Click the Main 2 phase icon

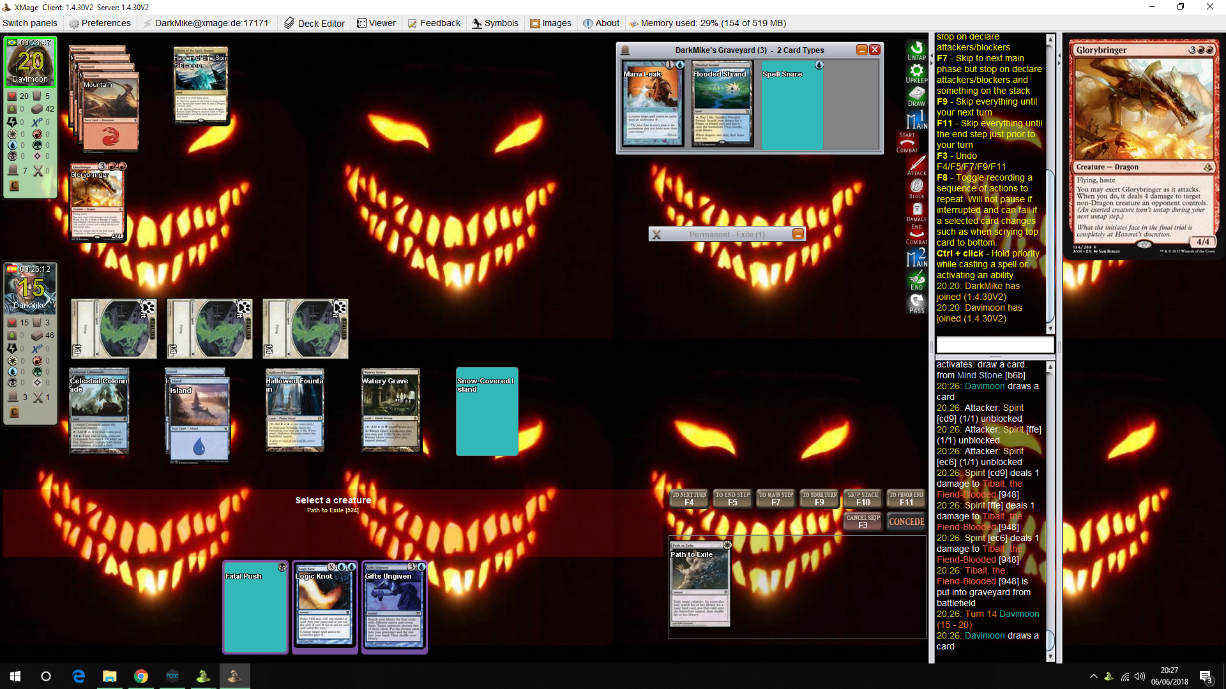coord(916,257)
